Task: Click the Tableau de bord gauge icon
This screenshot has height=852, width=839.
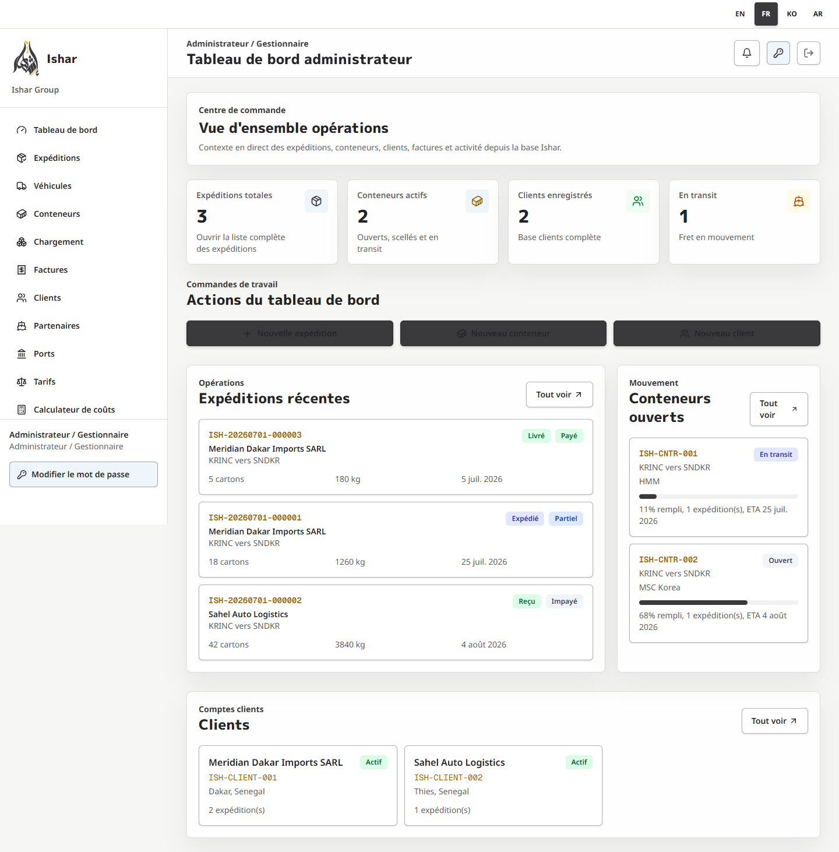Action: [22, 130]
